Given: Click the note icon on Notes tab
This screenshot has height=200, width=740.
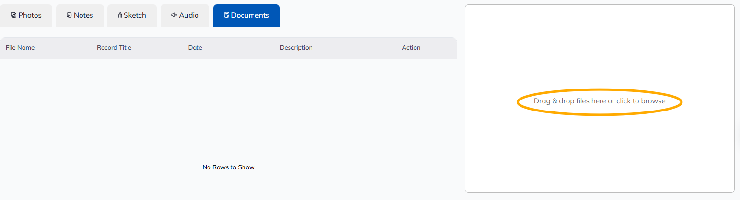Looking at the screenshot, I should click(x=69, y=15).
